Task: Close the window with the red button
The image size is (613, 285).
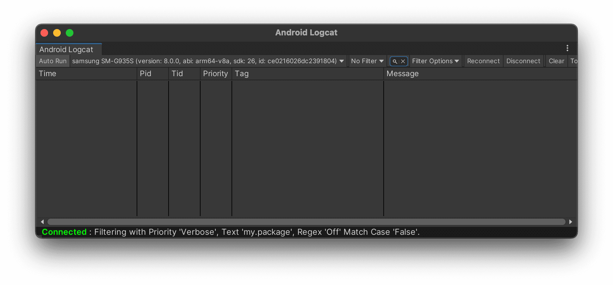Action: [x=44, y=33]
